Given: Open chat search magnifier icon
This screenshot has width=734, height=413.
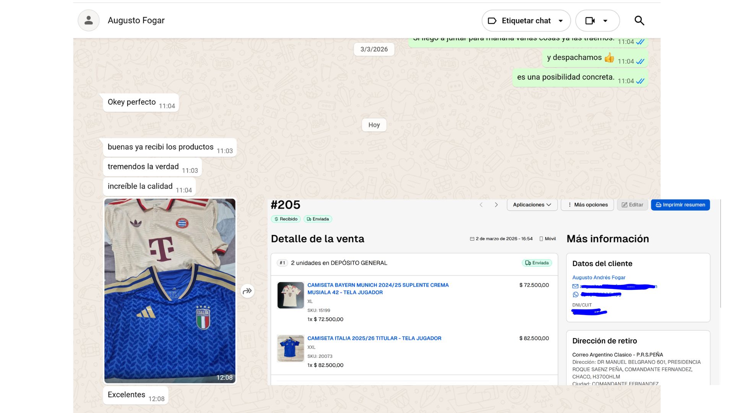Looking at the screenshot, I should coord(639,21).
